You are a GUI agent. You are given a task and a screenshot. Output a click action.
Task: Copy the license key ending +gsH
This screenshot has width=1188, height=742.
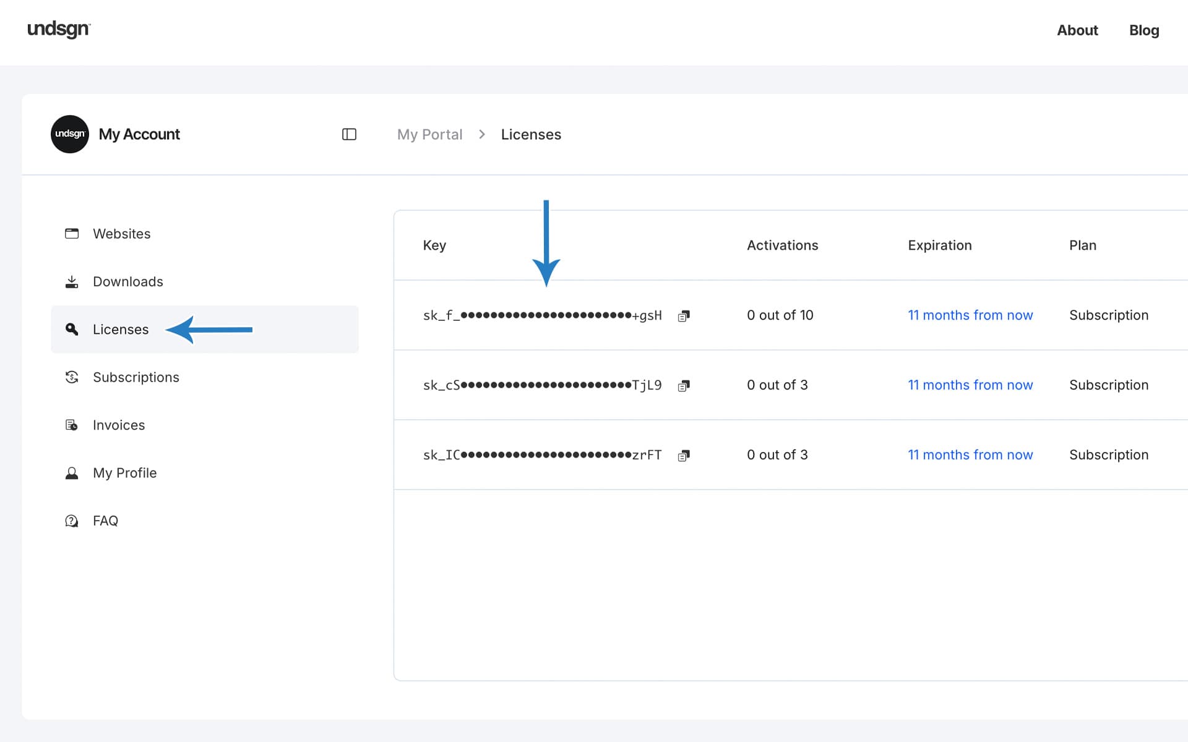point(684,316)
